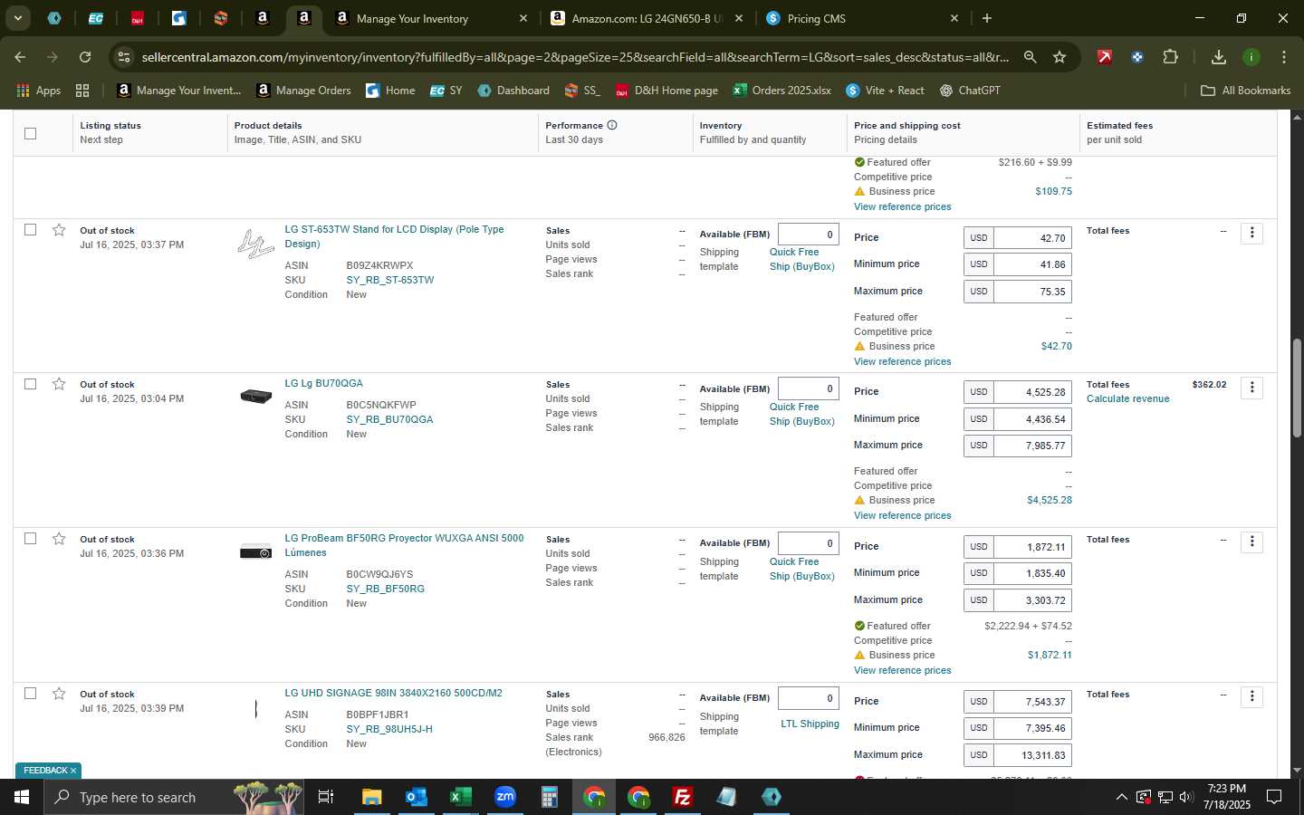
Task: Open File Explorer from the taskbar
Action: click(371, 797)
